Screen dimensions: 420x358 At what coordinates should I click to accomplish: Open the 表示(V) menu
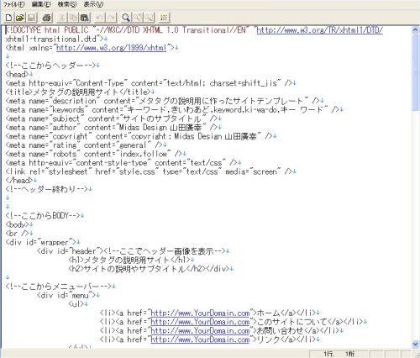click(93, 4)
